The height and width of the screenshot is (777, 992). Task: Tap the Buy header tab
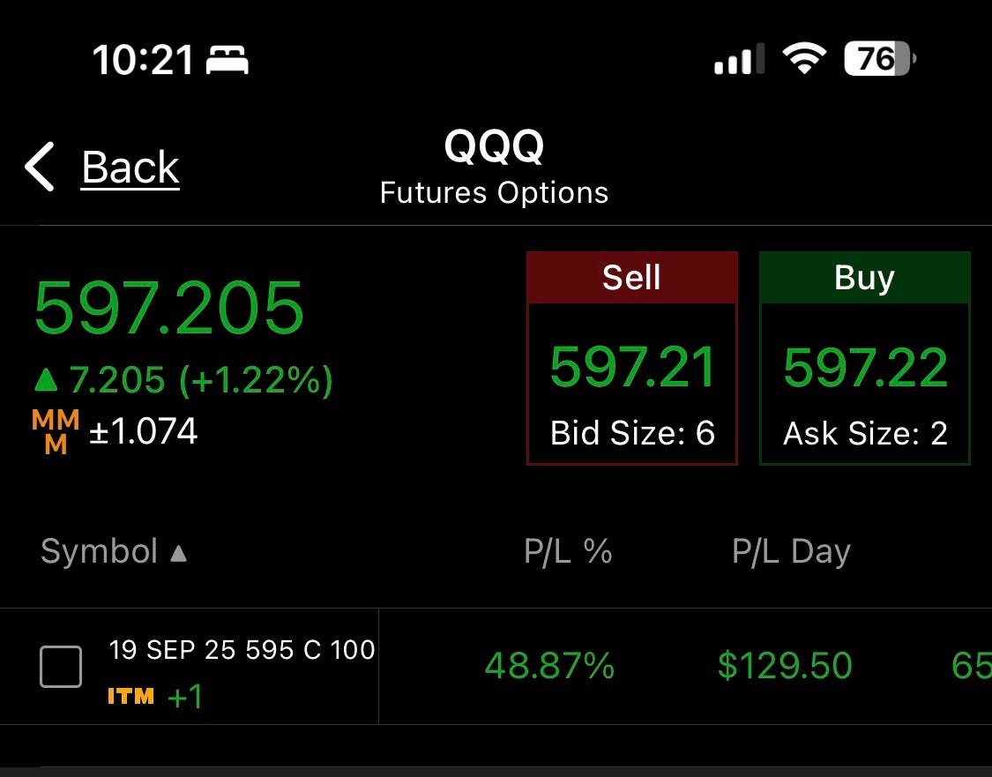(864, 277)
